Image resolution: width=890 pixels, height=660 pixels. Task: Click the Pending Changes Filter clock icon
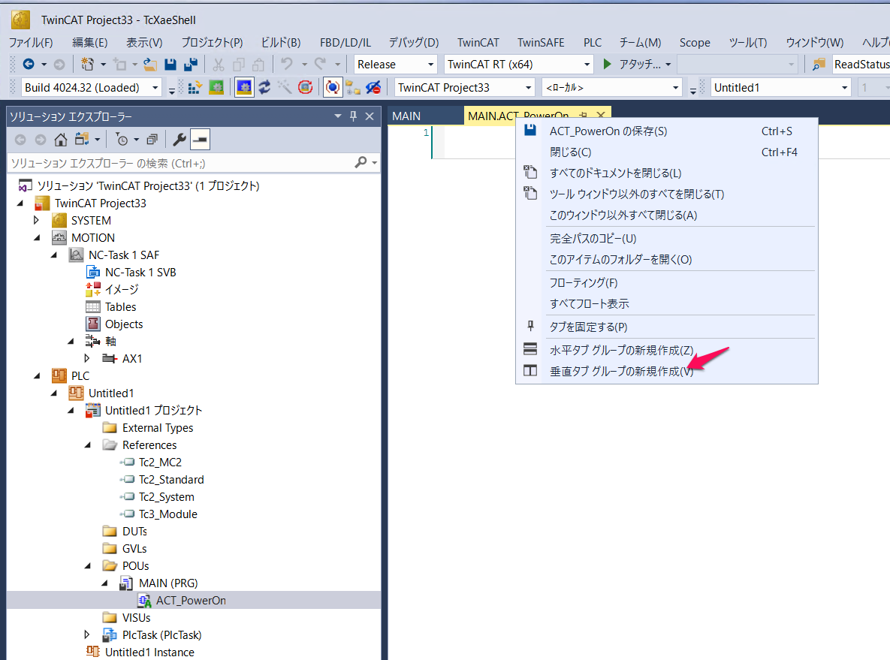(122, 140)
